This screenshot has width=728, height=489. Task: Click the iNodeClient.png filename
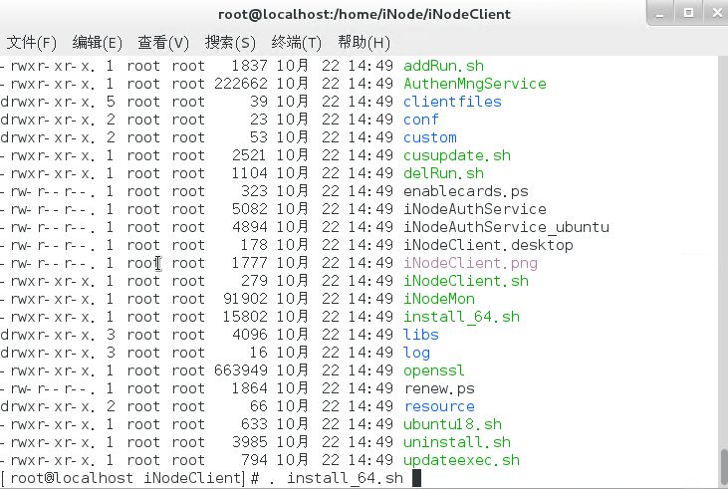point(470,263)
